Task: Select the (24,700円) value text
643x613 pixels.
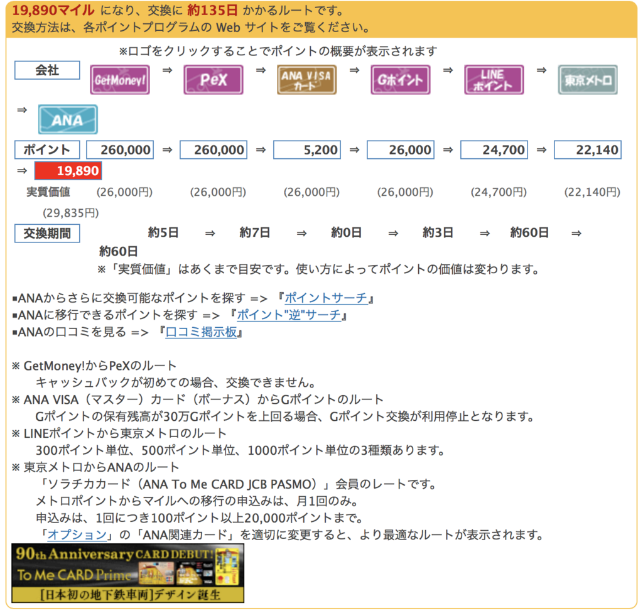Action: click(x=499, y=192)
